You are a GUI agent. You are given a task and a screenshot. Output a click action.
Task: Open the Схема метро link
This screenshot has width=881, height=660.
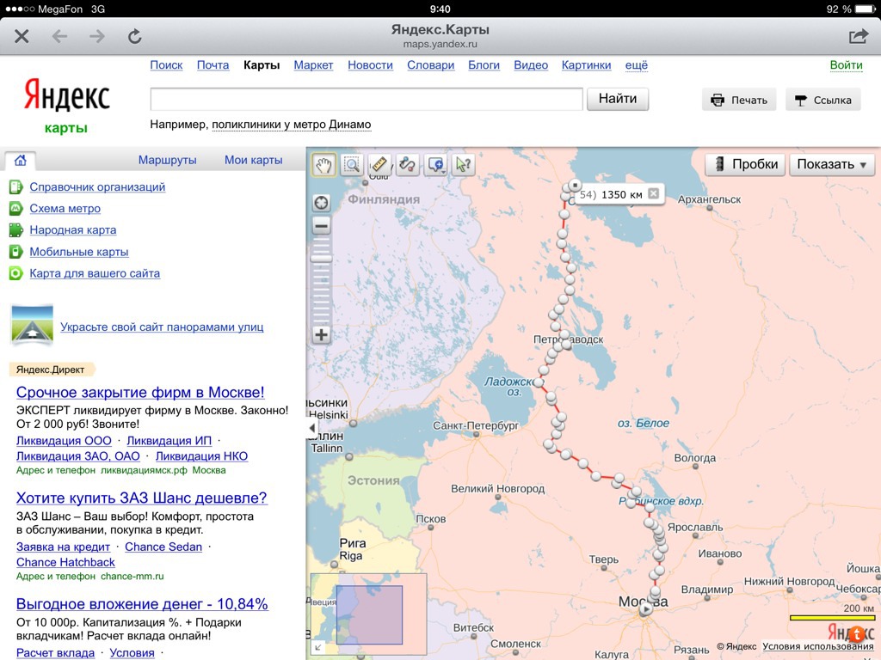(65, 208)
